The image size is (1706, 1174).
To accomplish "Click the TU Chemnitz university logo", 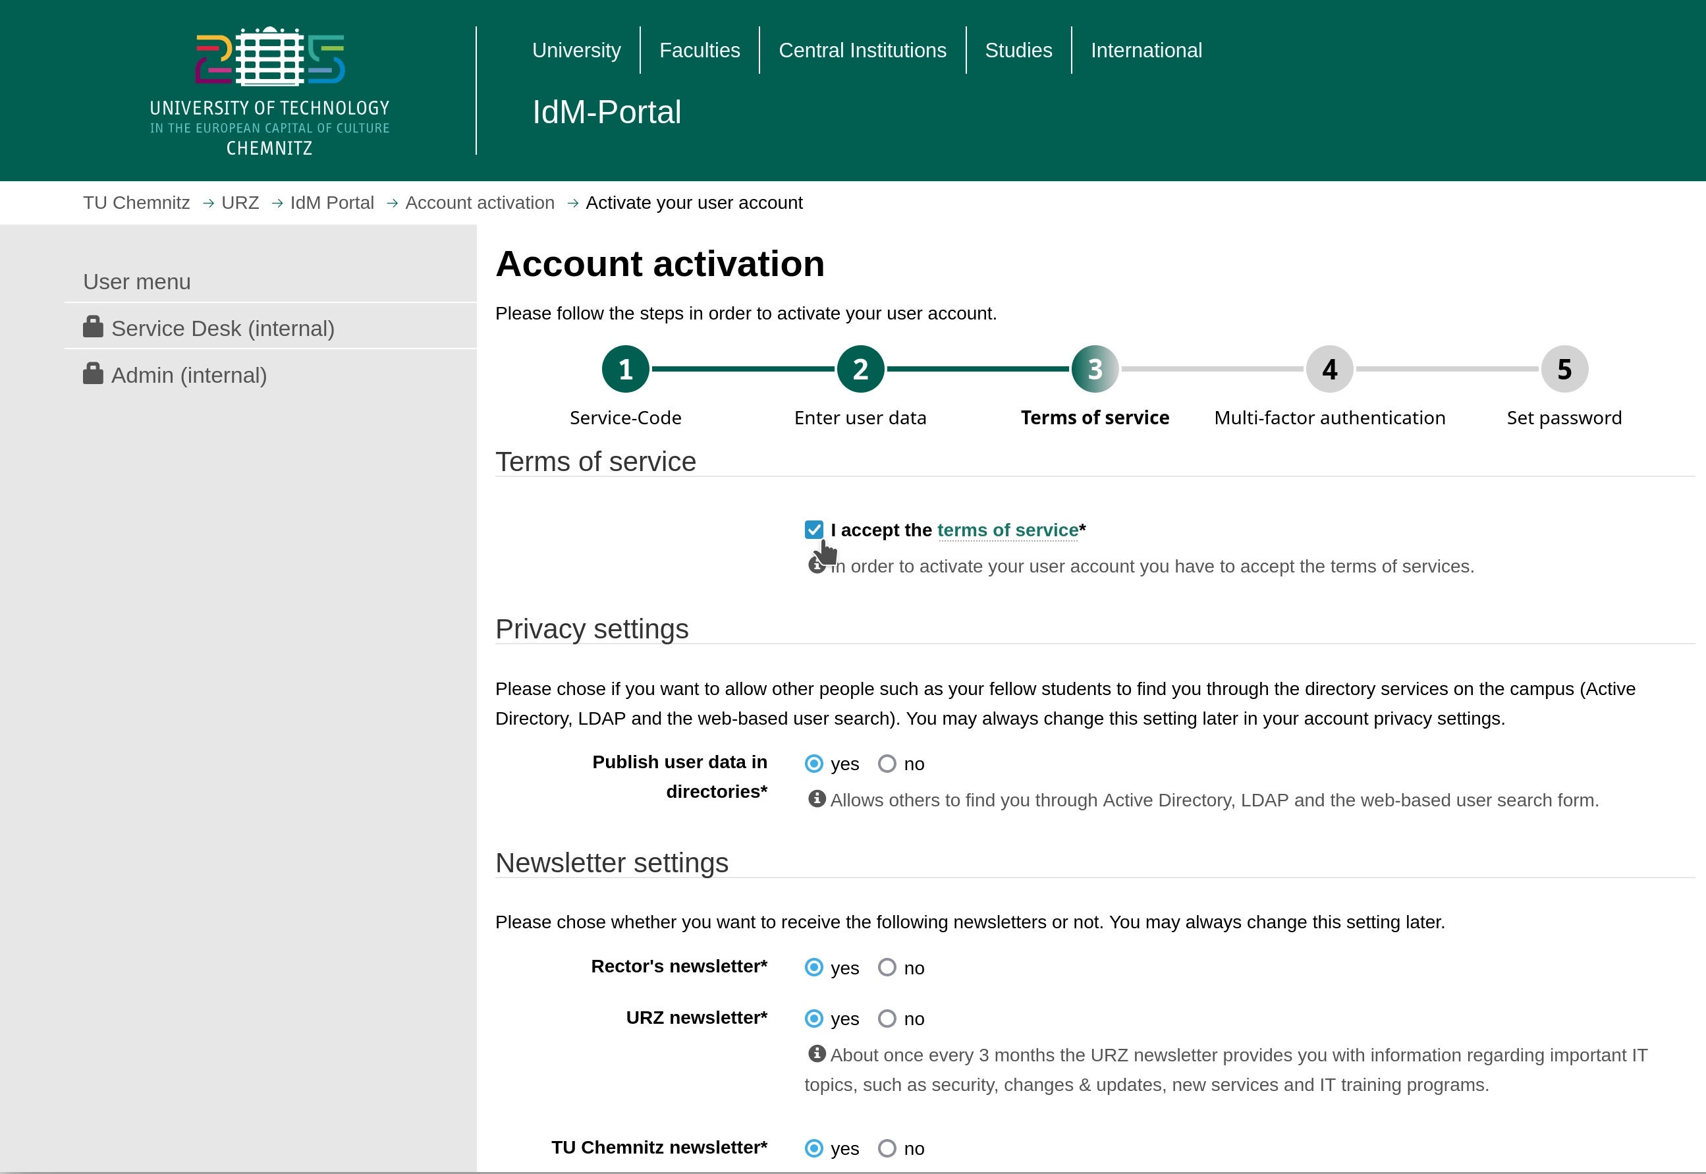I will [269, 88].
